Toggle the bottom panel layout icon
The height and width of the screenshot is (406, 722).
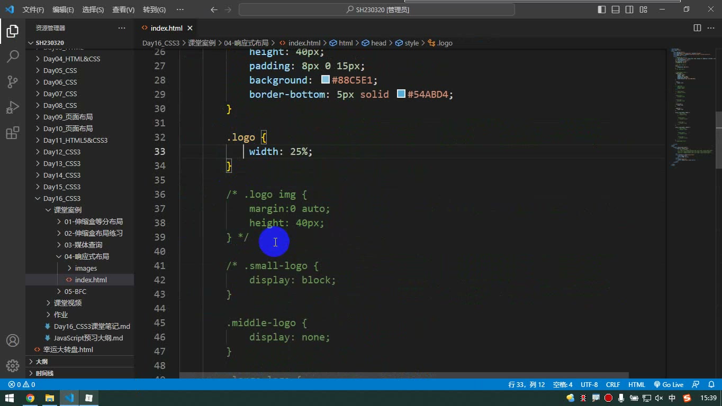click(616, 10)
